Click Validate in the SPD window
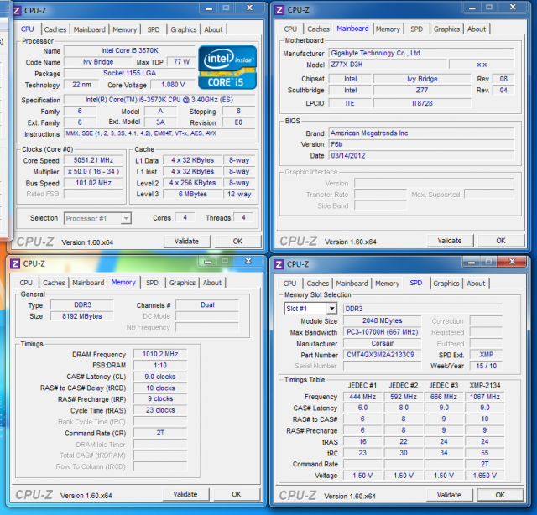Image resolution: width=537 pixels, height=515 pixels. click(449, 495)
